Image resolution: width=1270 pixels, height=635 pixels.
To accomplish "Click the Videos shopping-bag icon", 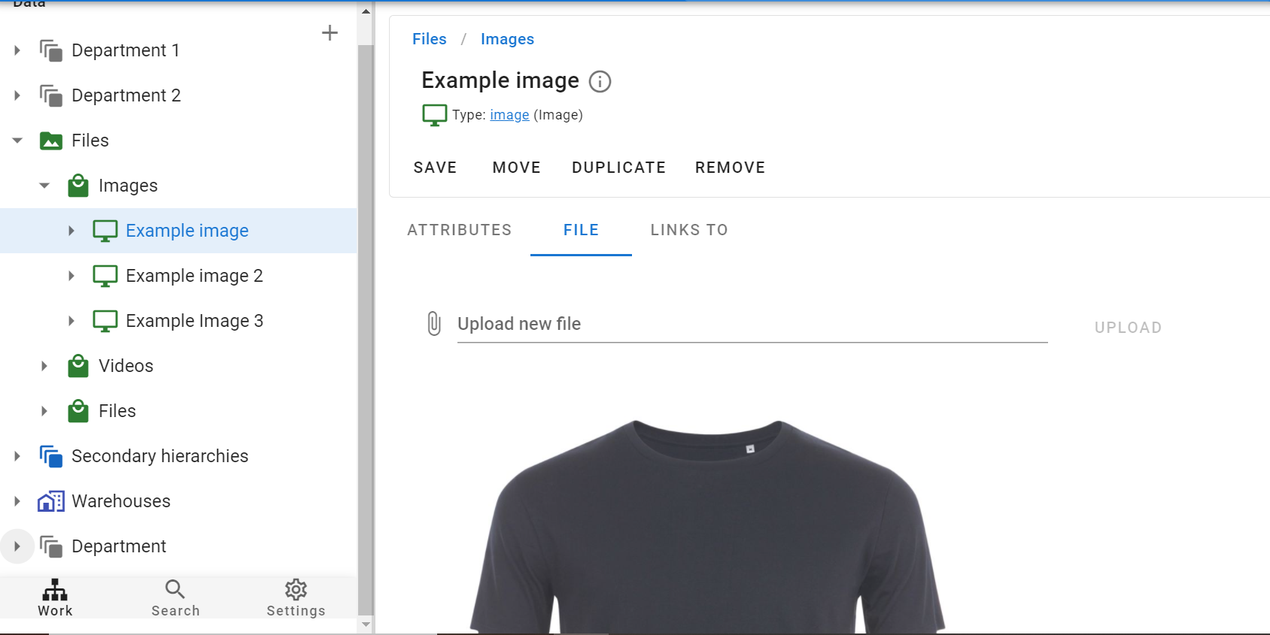I will (78, 366).
